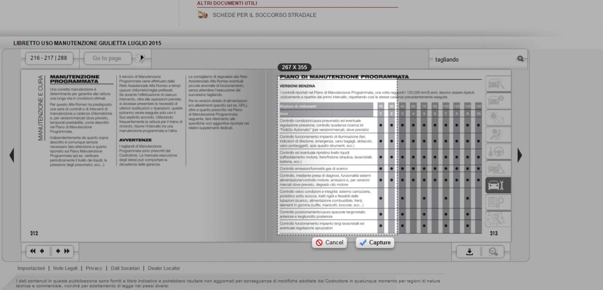Click the tow truck icon beside Schede
Viewport: 603px width, 290px height.
pyautogui.click(x=203, y=15)
